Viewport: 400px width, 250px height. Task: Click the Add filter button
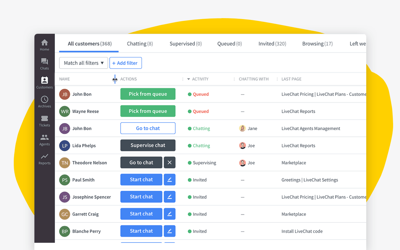(126, 63)
